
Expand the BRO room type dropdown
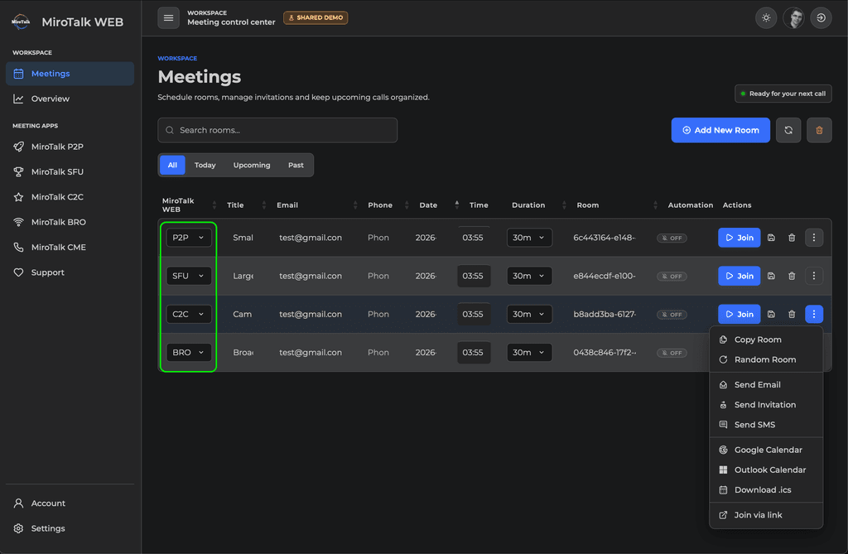[188, 352]
